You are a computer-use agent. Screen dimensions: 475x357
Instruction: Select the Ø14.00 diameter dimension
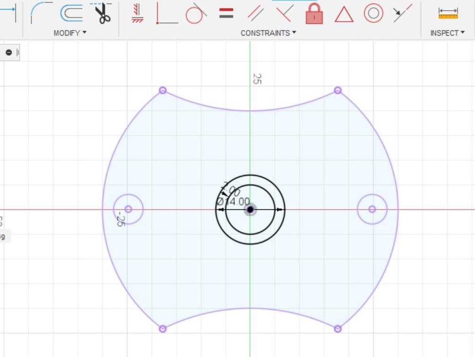pos(233,202)
